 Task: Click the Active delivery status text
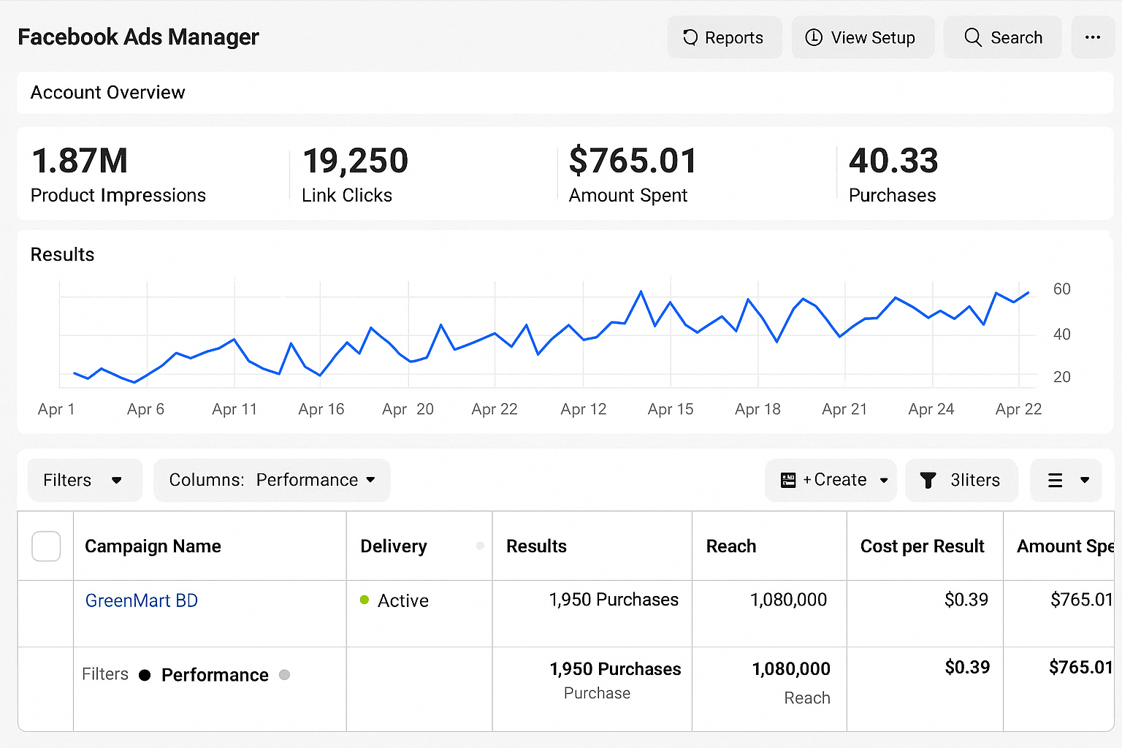[x=403, y=600]
